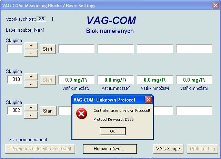Click first 0.0 mg/R value field
221x159 pixels.
(x=76, y=80)
